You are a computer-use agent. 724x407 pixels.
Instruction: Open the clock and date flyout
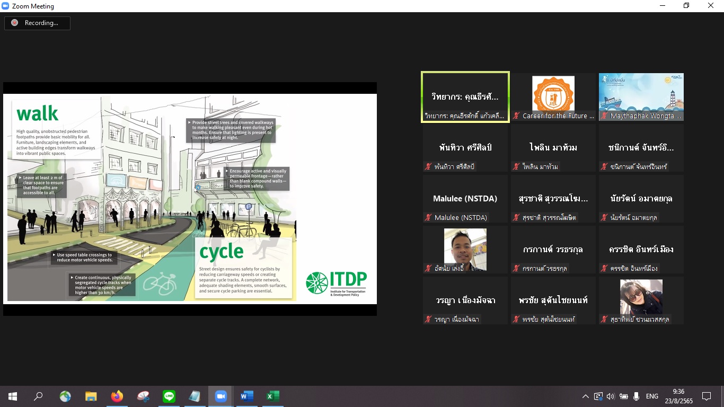[682, 396]
